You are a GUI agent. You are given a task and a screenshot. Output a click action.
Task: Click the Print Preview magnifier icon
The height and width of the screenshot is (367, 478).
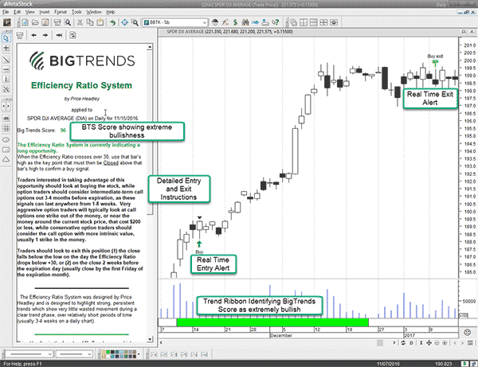pos(68,22)
